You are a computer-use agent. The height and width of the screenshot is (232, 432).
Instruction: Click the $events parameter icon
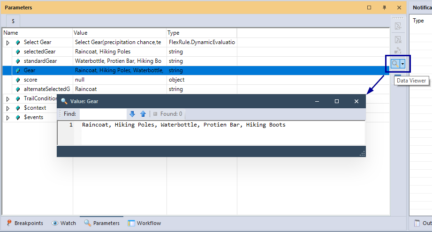18,117
